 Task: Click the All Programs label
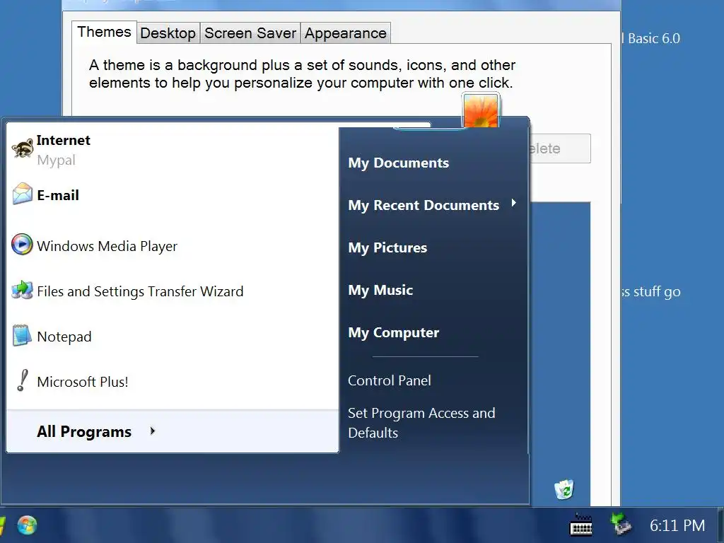[x=84, y=432]
